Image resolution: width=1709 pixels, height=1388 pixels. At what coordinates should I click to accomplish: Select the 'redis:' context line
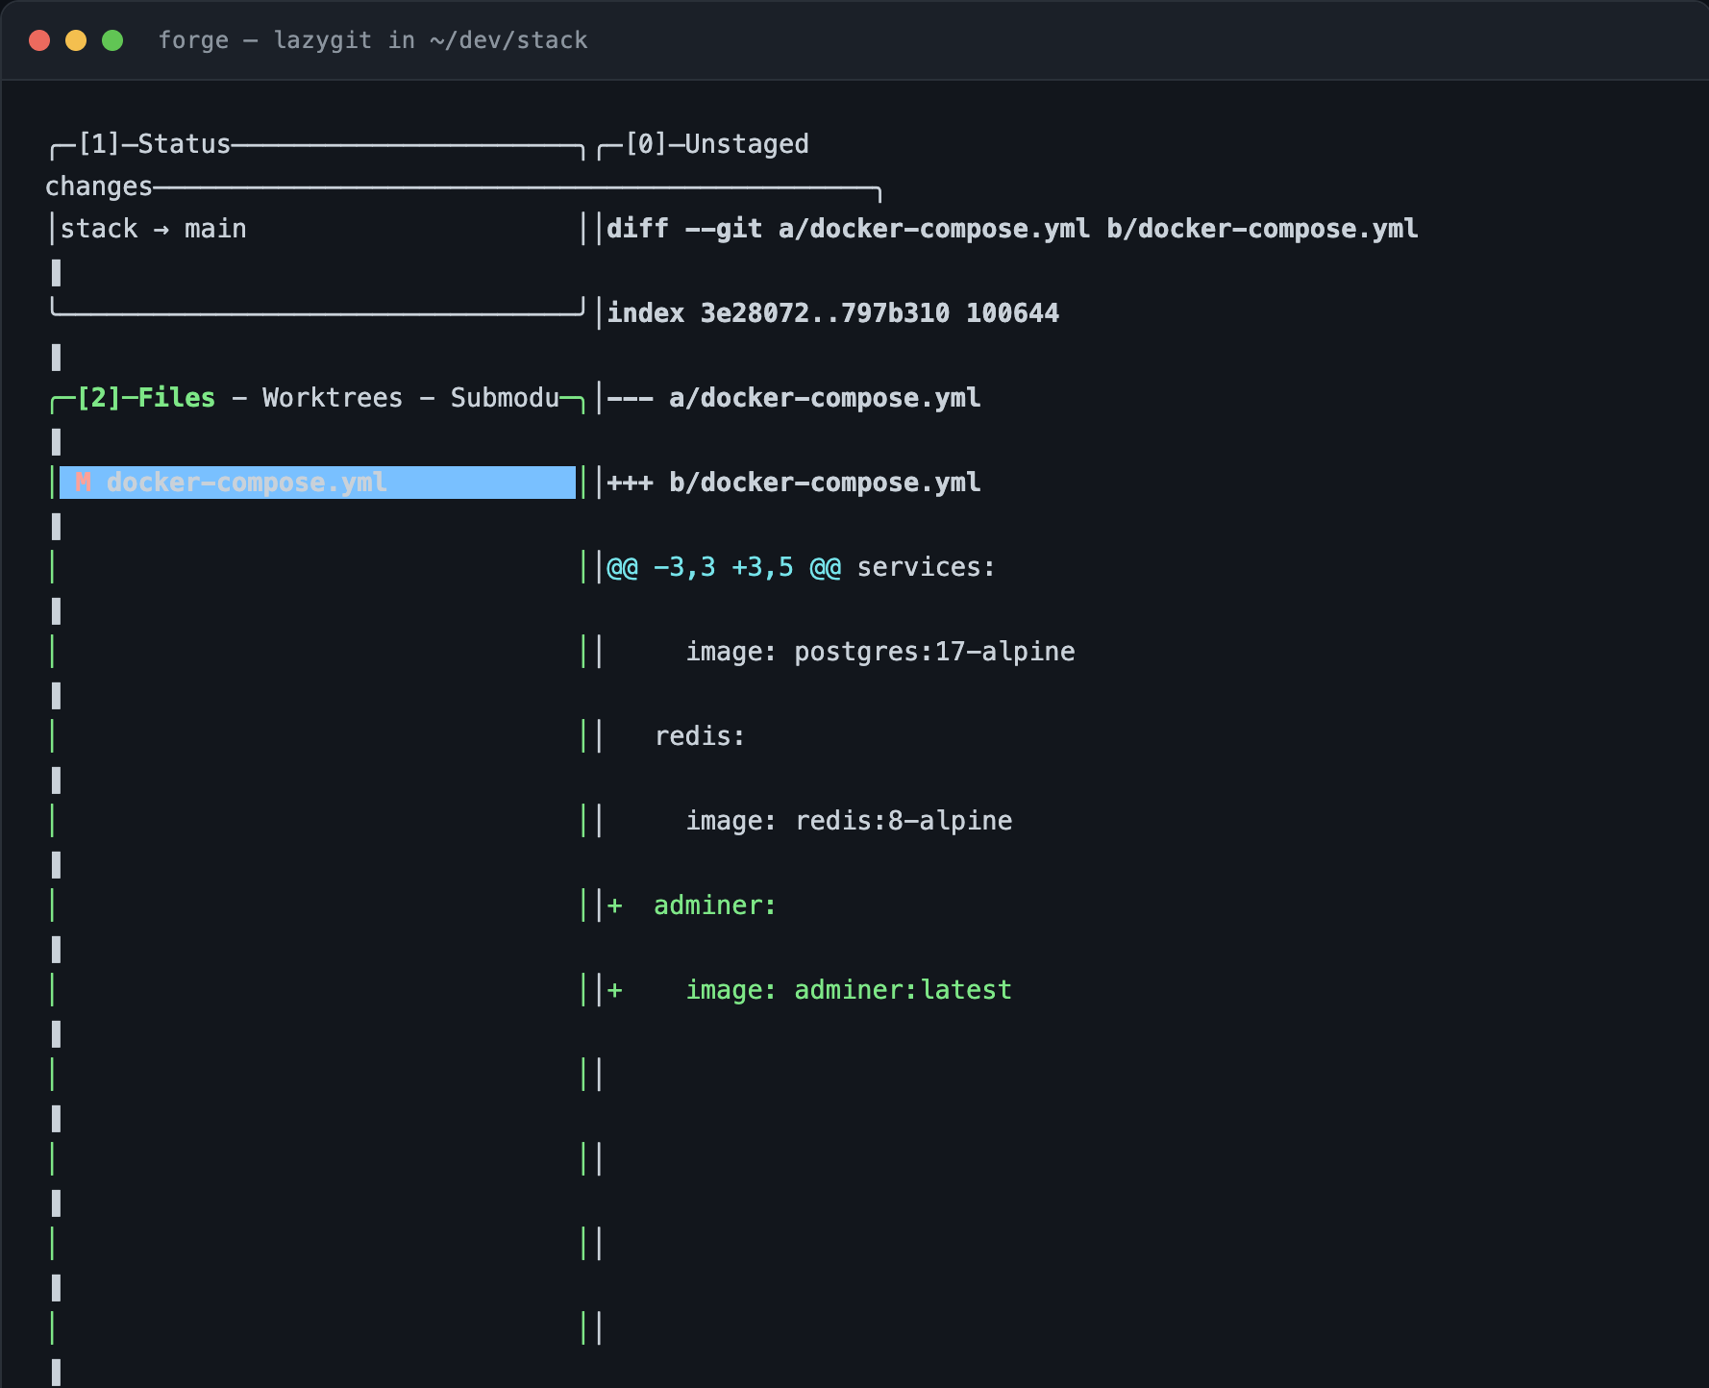(x=700, y=736)
